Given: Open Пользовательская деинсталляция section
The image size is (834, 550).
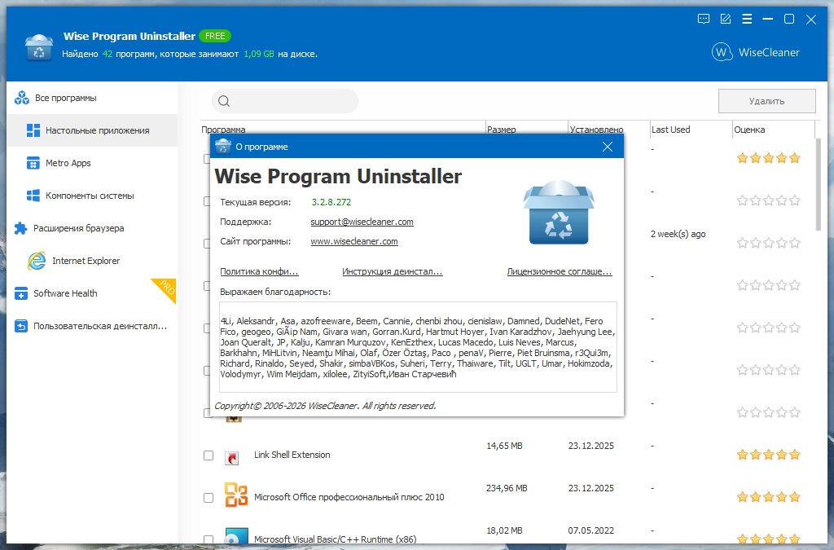Looking at the screenshot, I should coord(93,326).
